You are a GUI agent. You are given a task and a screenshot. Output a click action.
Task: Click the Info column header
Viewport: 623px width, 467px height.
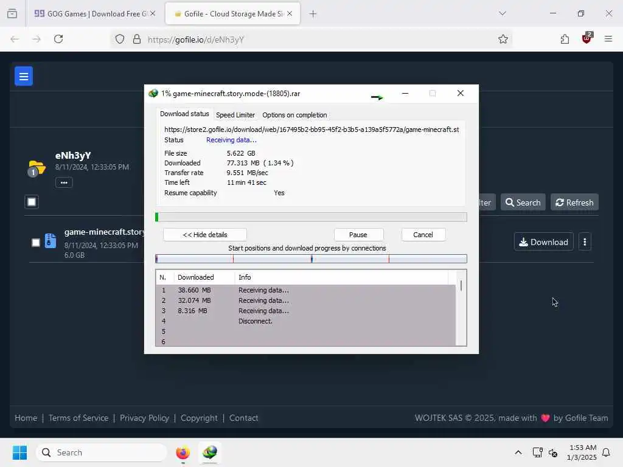pyautogui.click(x=341, y=277)
